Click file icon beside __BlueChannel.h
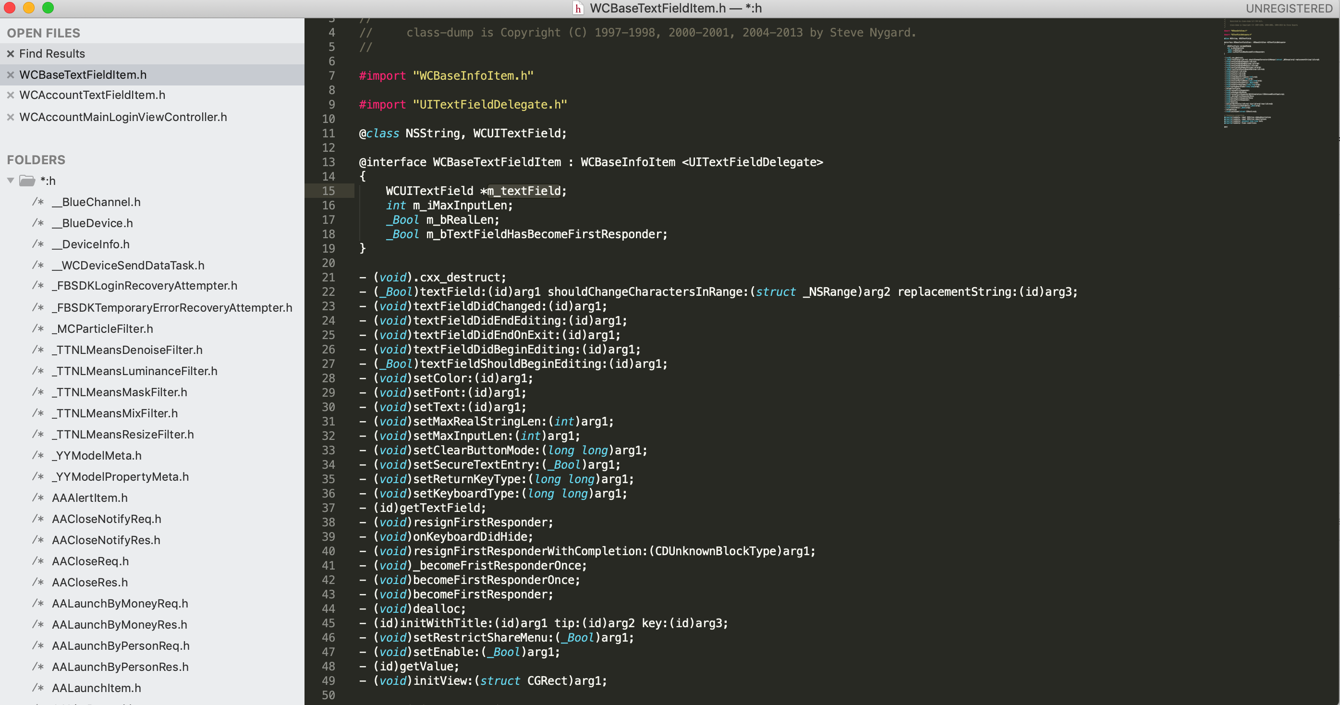 click(x=38, y=202)
